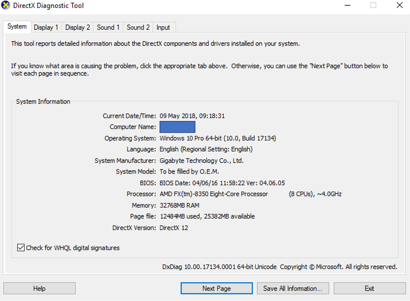Go to the Display 2 tab
The width and height of the screenshot is (410, 301).
tap(77, 27)
